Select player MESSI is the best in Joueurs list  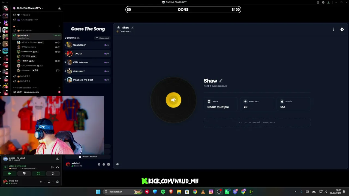tap(88, 80)
